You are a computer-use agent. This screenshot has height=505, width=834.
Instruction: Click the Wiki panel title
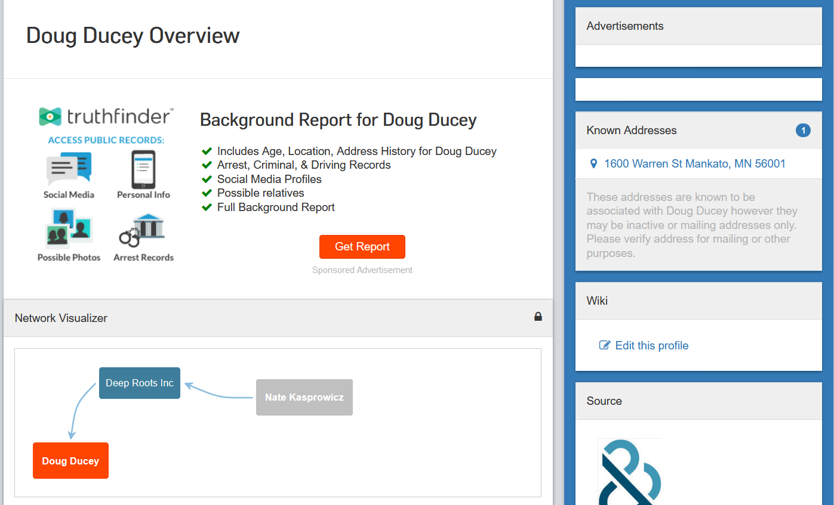click(597, 300)
